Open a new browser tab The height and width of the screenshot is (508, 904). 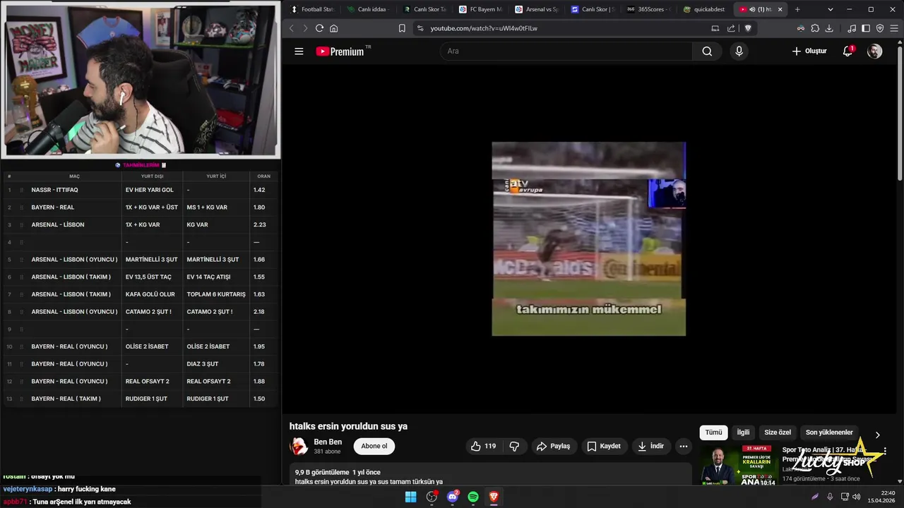tap(797, 9)
